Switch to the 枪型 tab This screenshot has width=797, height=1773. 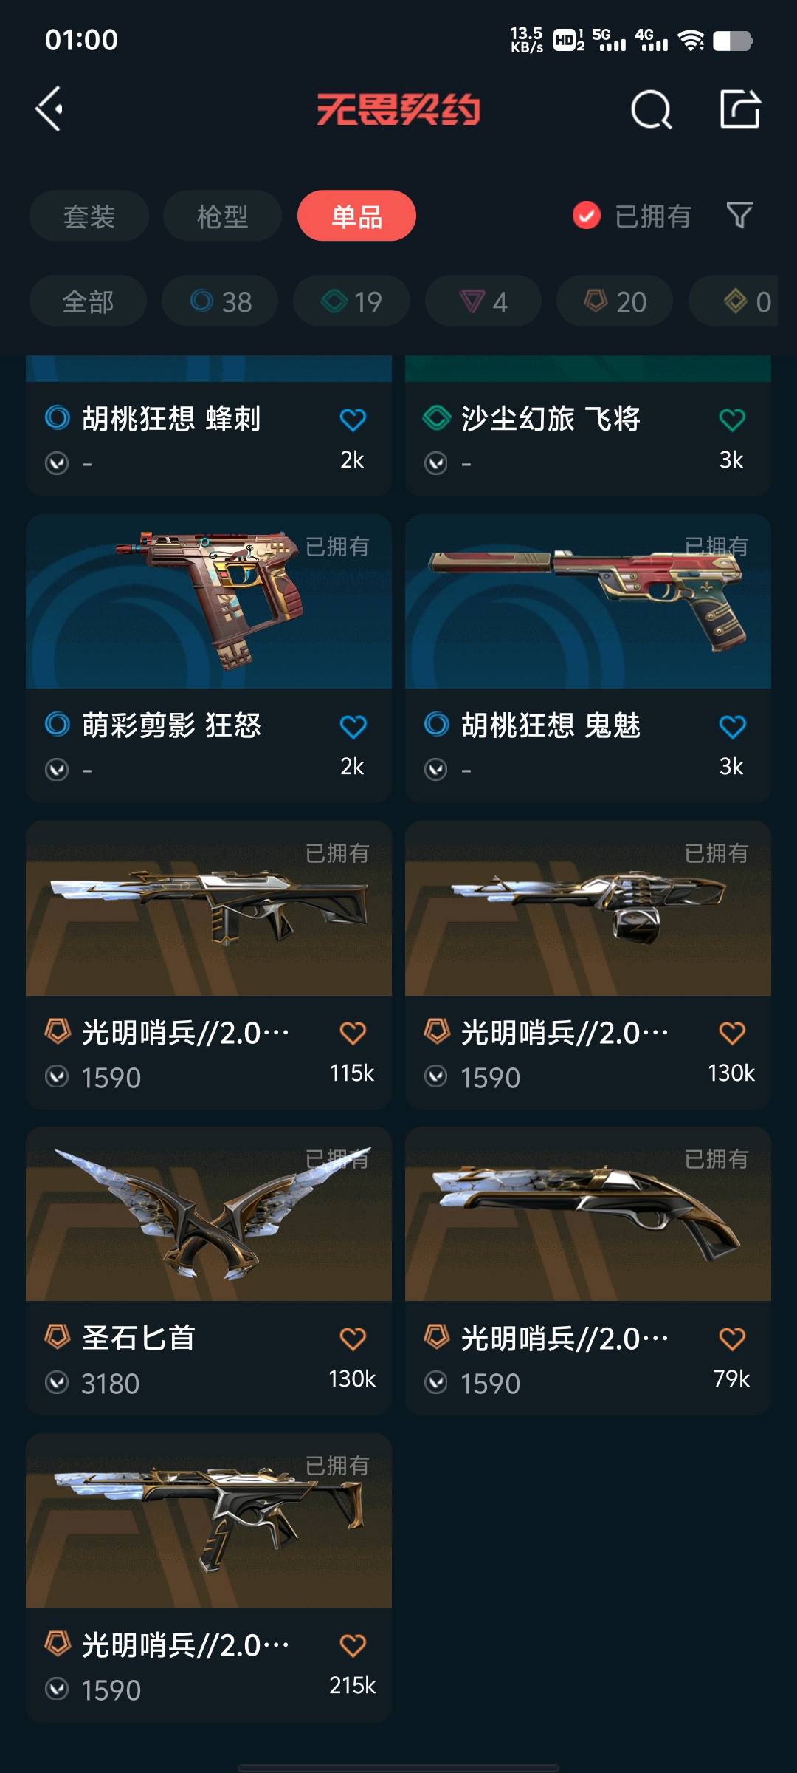(x=222, y=216)
